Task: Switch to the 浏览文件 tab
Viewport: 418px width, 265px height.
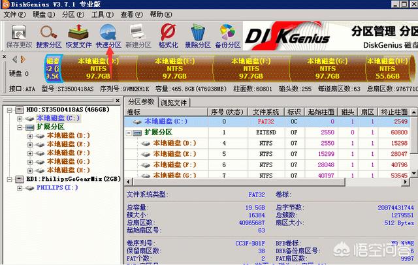Action: pyautogui.click(x=174, y=102)
